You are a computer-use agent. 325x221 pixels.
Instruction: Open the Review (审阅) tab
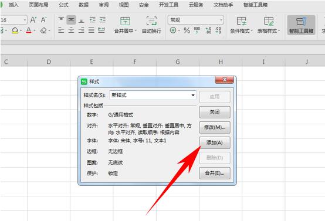104,5
